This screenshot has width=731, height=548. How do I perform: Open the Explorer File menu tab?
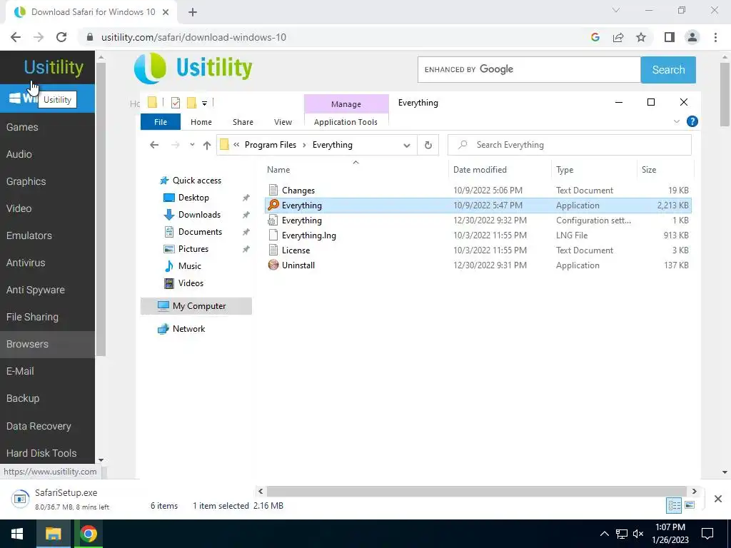161,122
